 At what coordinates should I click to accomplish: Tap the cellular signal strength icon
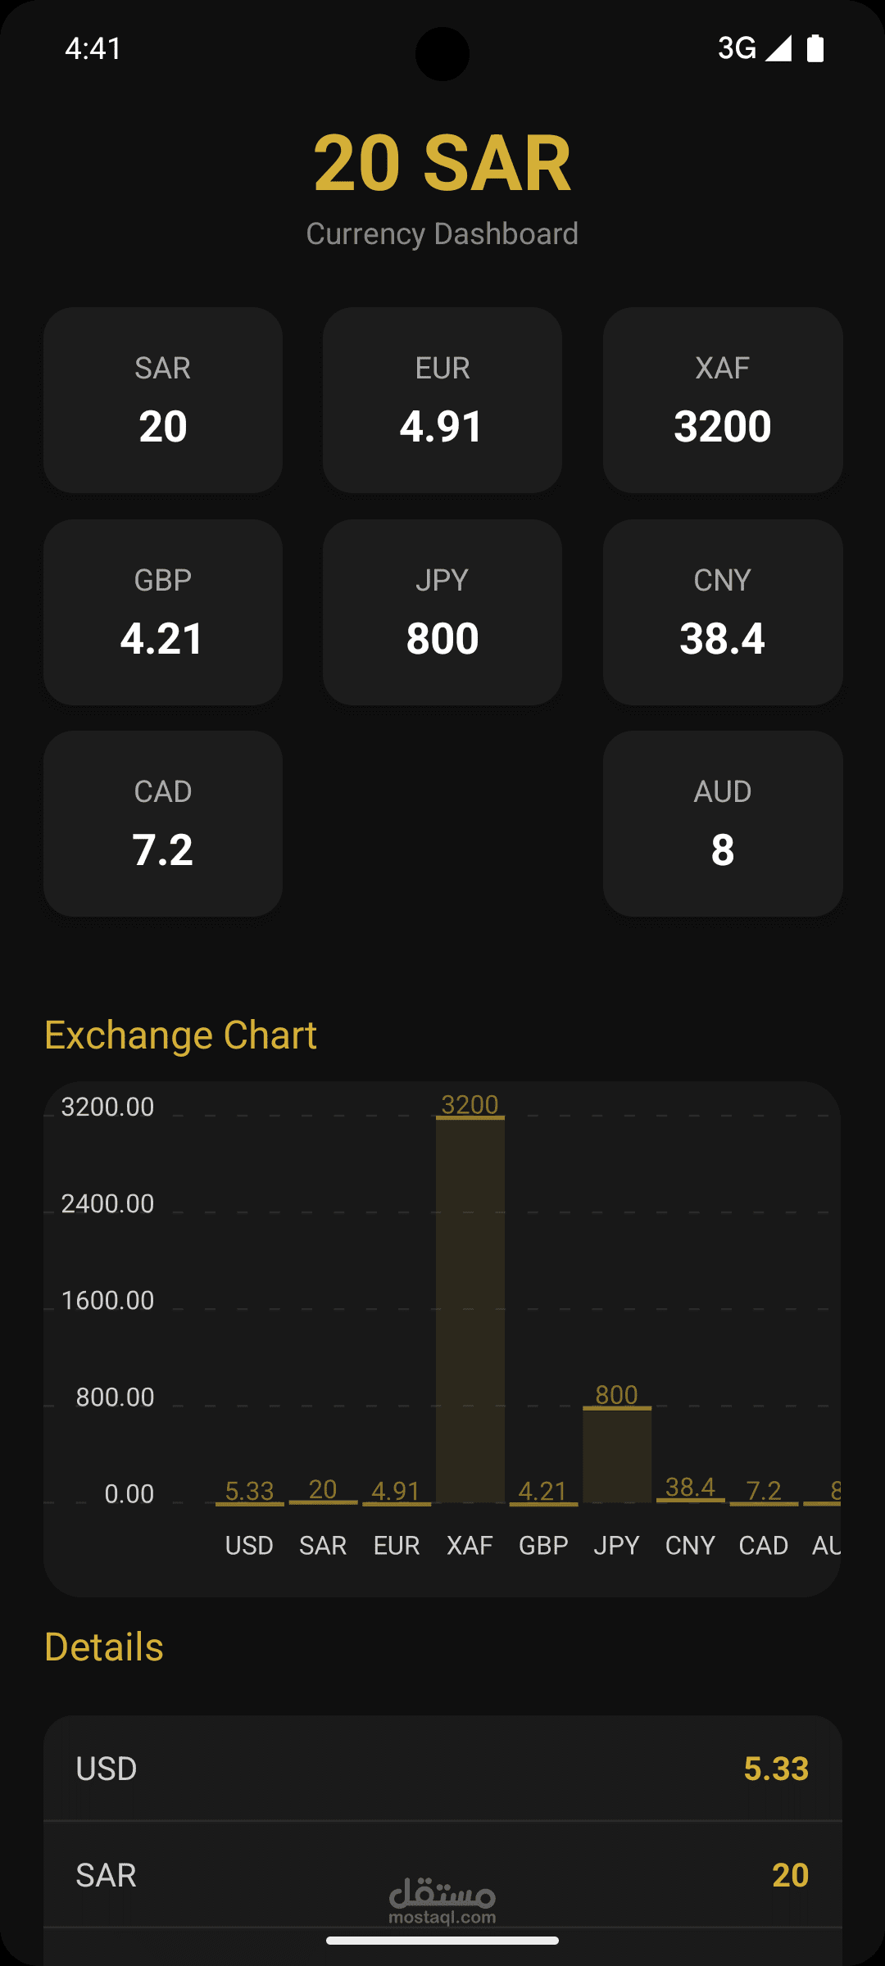coord(778,48)
